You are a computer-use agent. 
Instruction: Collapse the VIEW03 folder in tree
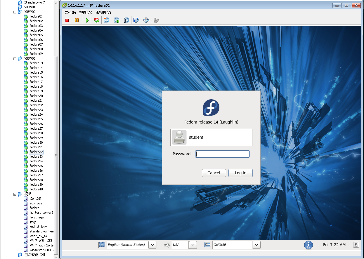(15, 59)
